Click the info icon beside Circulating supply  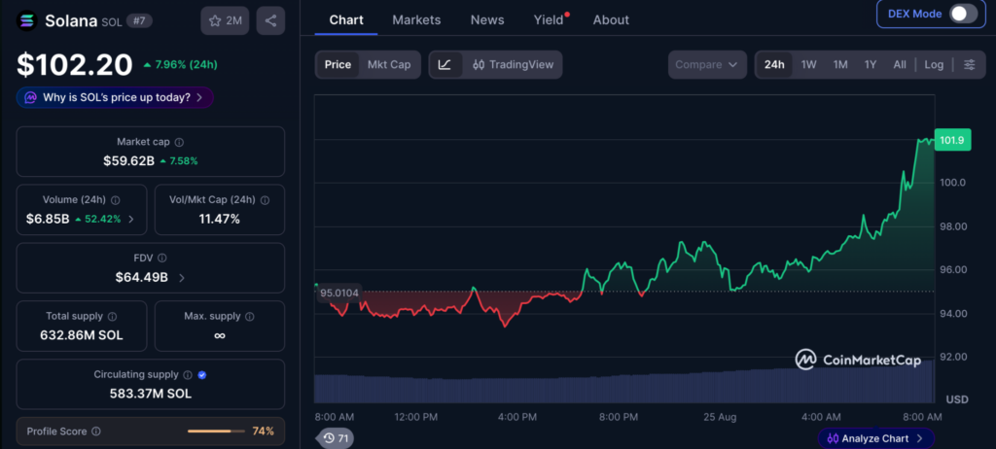pos(188,375)
